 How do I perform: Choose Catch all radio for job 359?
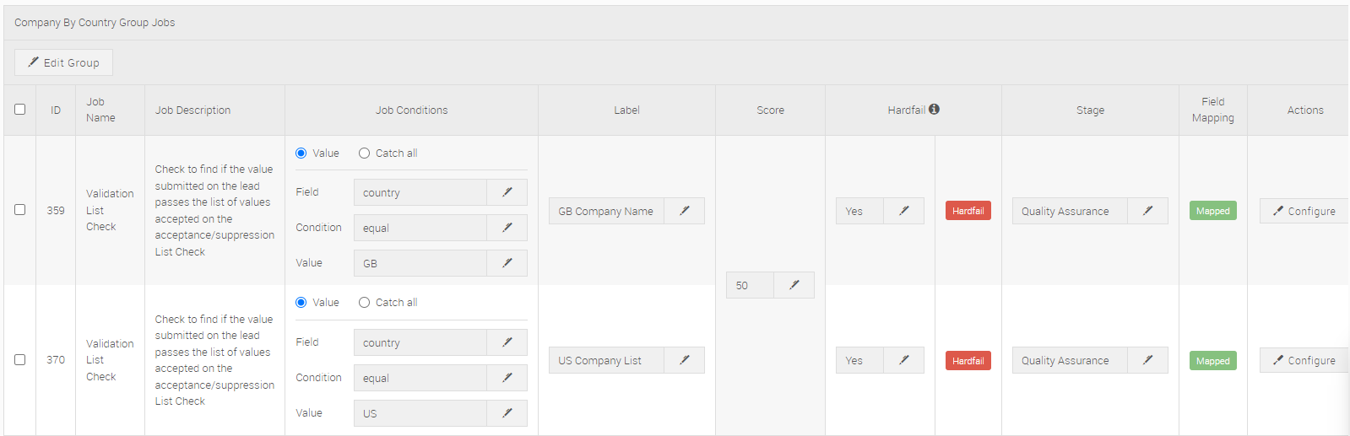(x=365, y=153)
